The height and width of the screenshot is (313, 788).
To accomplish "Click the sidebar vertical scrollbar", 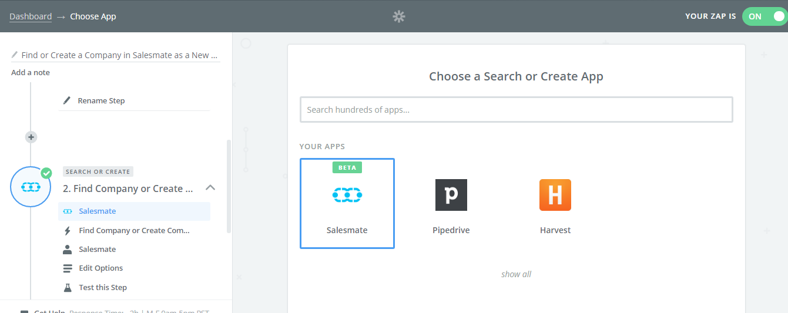I will click(229, 186).
